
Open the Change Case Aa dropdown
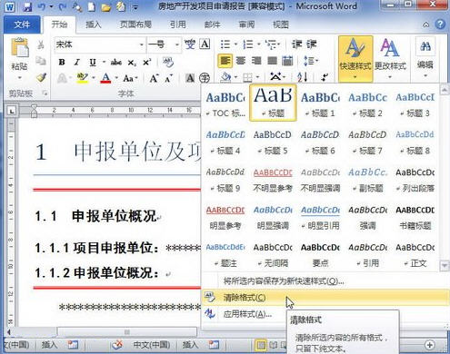[x=130, y=78]
